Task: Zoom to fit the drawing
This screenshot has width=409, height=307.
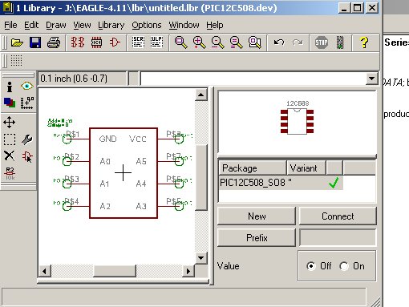Action: point(181,42)
